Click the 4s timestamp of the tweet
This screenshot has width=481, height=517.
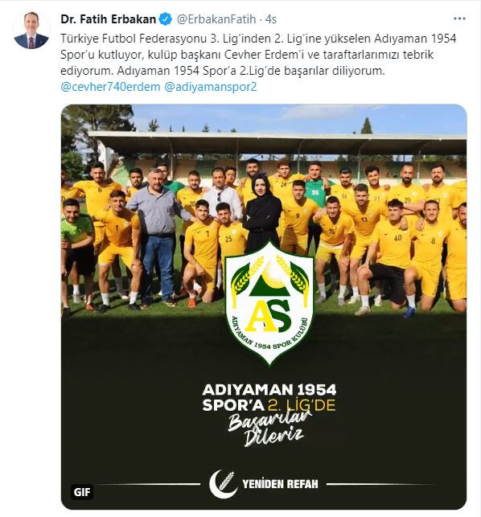click(x=271, y=19)
